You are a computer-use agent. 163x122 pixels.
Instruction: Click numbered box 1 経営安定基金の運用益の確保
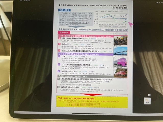(59, 38)
